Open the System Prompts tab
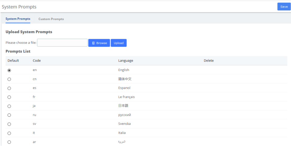This screenshot has height=146, width=291. [x=18, y=19]
